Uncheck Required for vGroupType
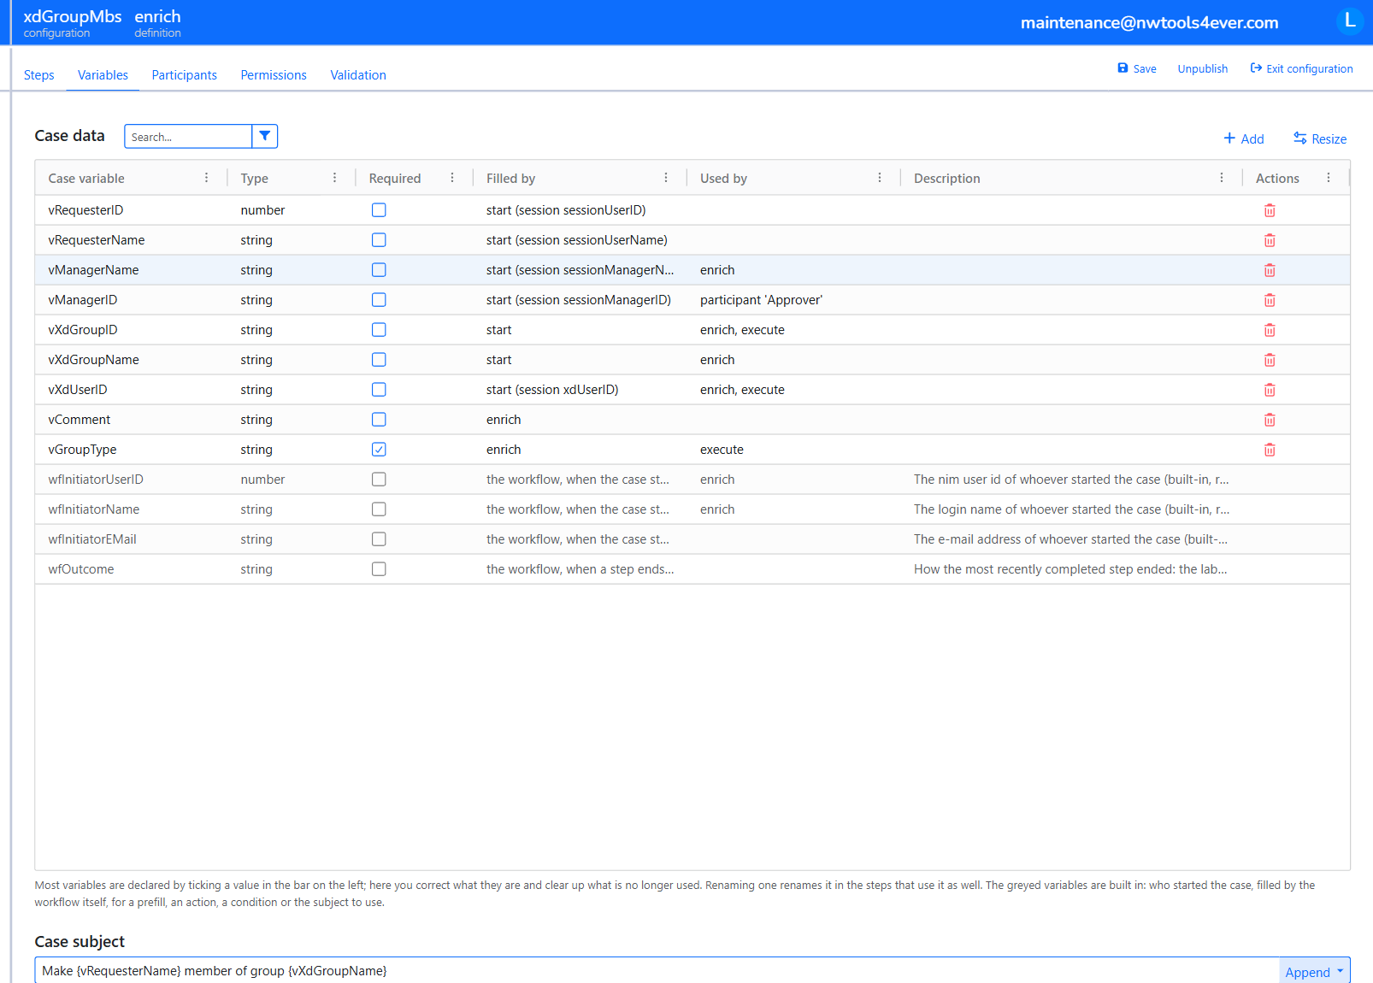Screen dimensions: 1373x983 pyautogui.click(x=379, y=450)
